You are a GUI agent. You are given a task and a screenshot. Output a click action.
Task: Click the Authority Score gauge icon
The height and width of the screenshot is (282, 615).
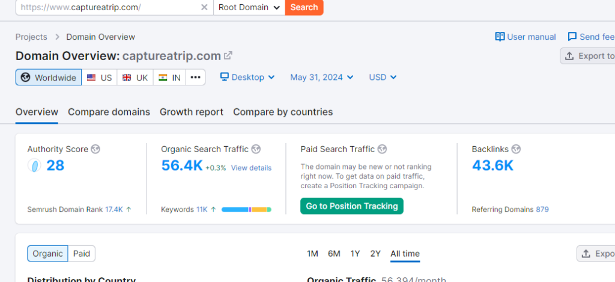[34, 165]
